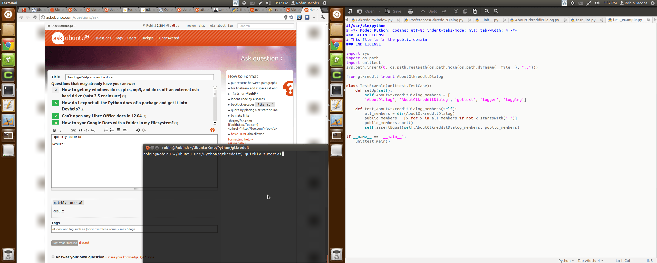Open volume indicator in left top panel
Viewport: 657px width, 263px height.
[x=268, y=3]
